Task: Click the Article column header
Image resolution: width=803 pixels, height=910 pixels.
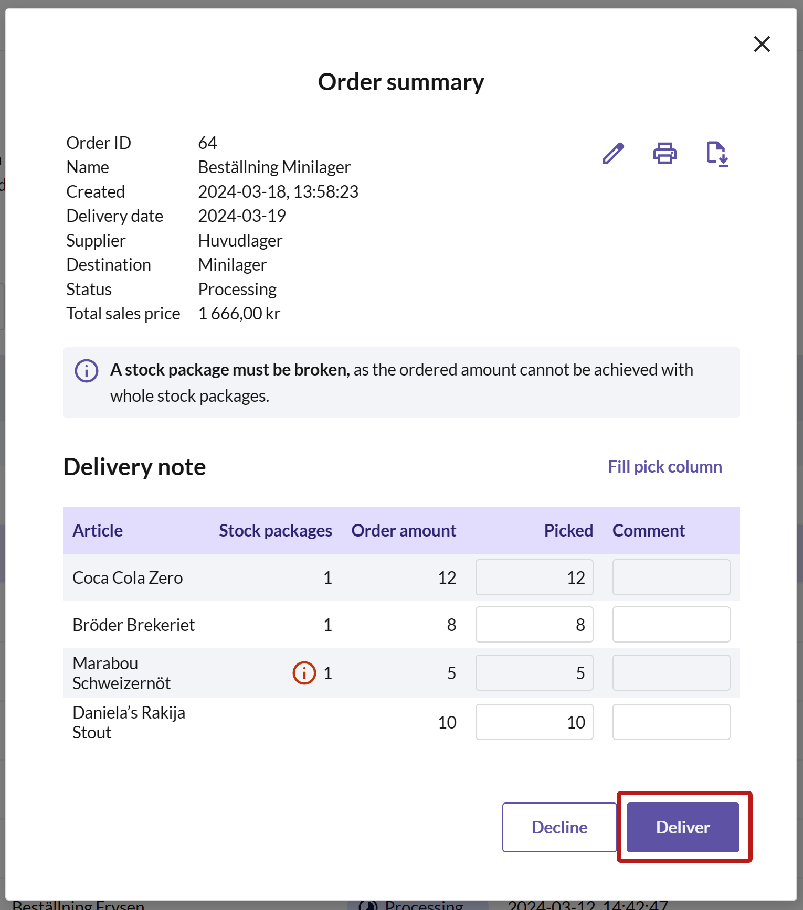Action: click(x=98, y=531)
